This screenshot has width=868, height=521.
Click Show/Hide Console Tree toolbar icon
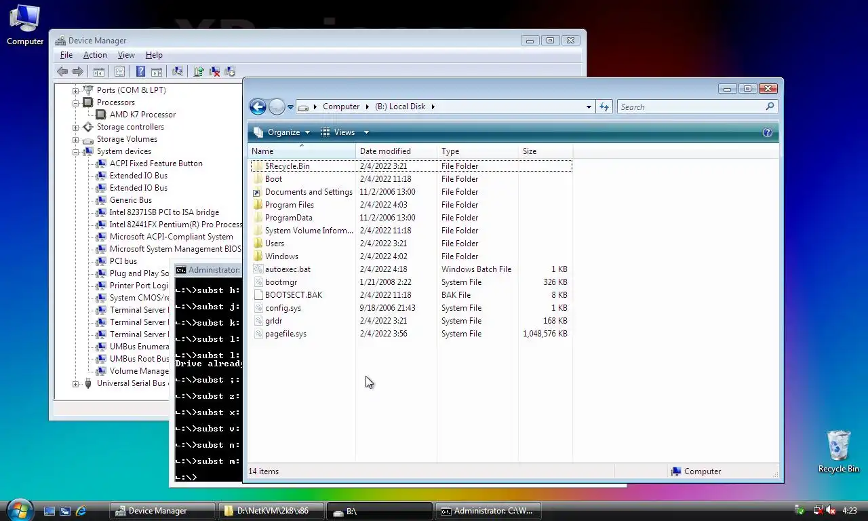point(99,71)
